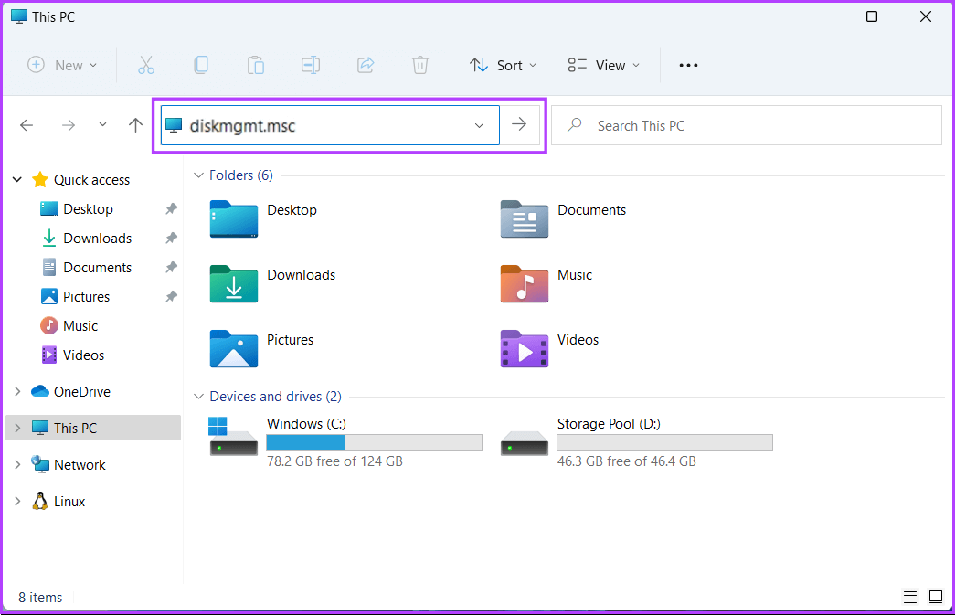
Task: Open the New dropdown menu
Action: pos(62,65)
